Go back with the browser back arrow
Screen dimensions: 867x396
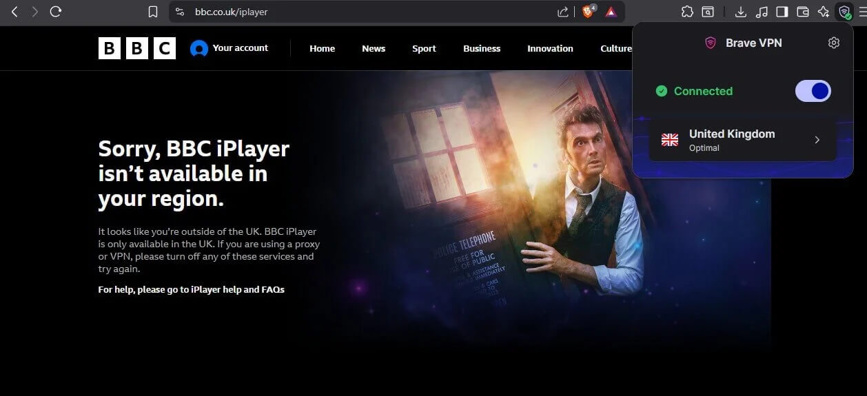point(14,12)
